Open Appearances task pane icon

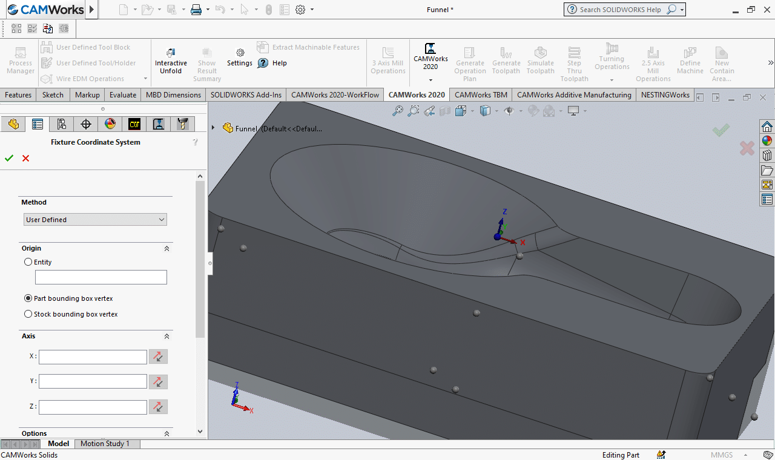767,141
